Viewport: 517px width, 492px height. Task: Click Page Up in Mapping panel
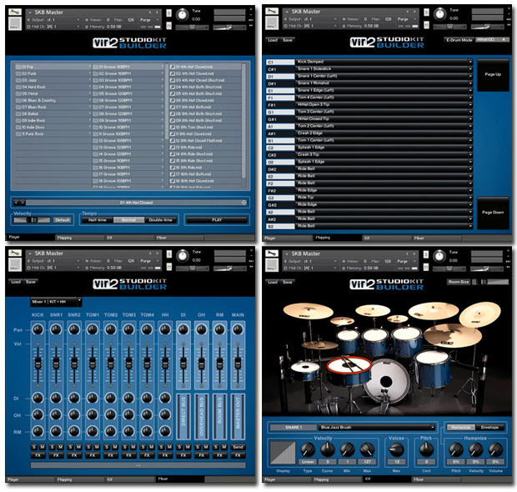493,75
